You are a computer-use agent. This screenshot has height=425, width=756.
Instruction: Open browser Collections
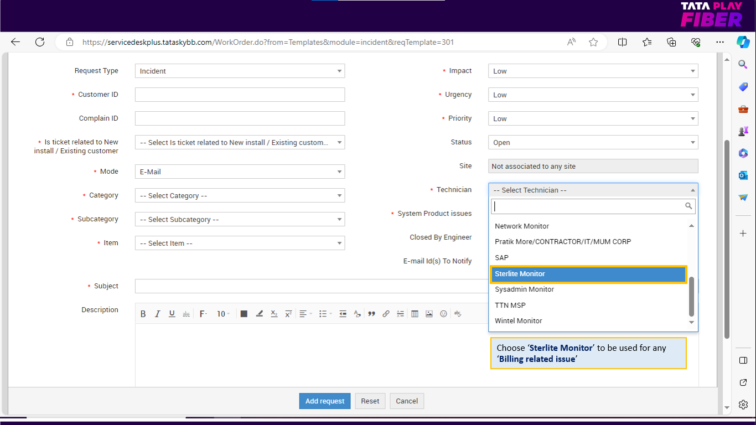coord(671,42)
